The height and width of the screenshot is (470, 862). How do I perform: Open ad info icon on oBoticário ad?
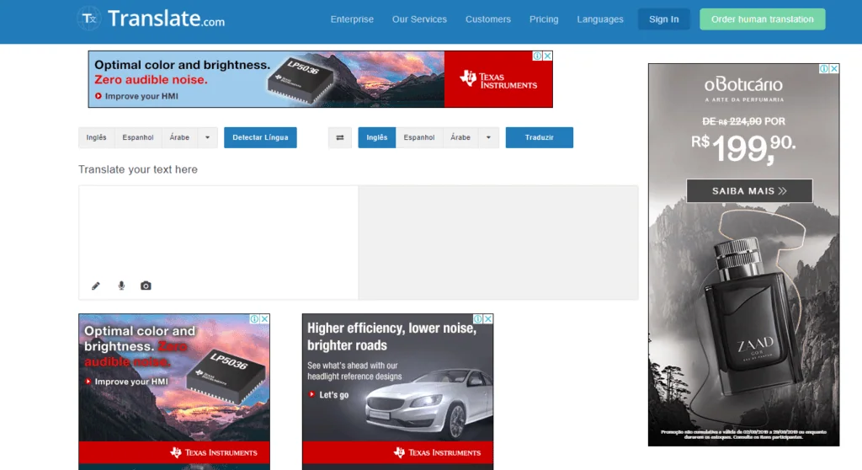pos(824,69)
